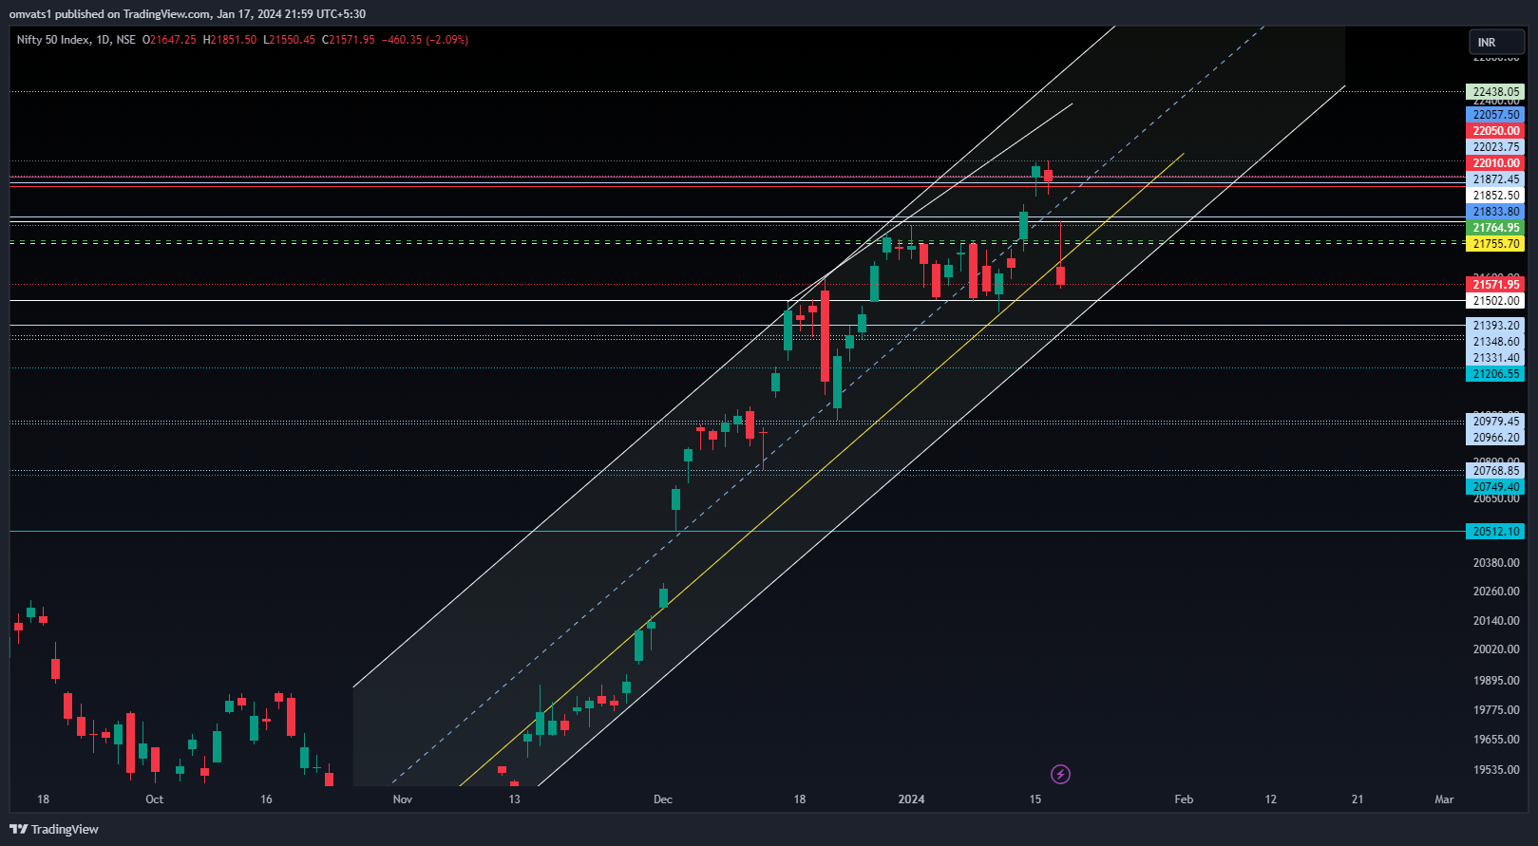Select the yellow 21755.70 price label
The image size is (1538, 846).
coord(1495,244)
